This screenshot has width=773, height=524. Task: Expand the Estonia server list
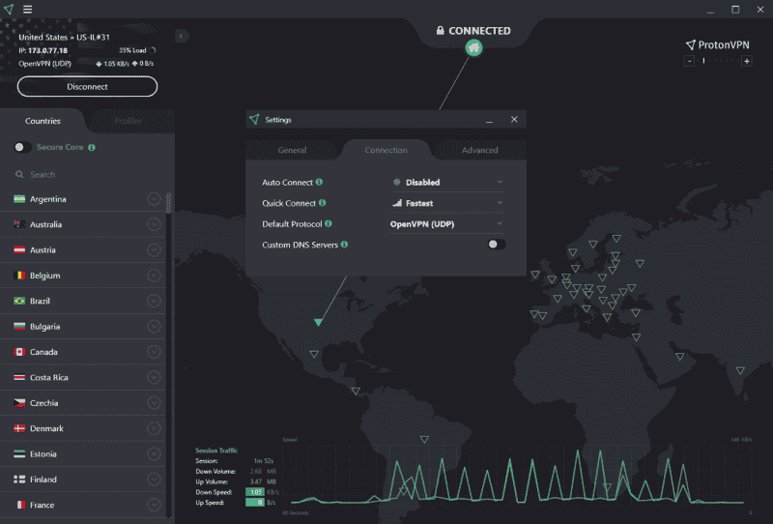(x=154, y=454)
